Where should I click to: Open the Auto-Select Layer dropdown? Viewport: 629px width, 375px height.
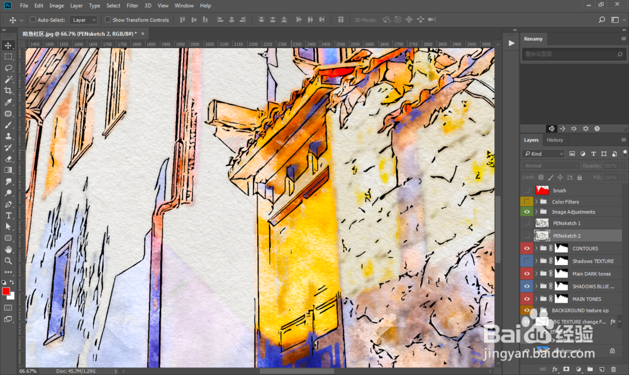click(x=84, y=20)
